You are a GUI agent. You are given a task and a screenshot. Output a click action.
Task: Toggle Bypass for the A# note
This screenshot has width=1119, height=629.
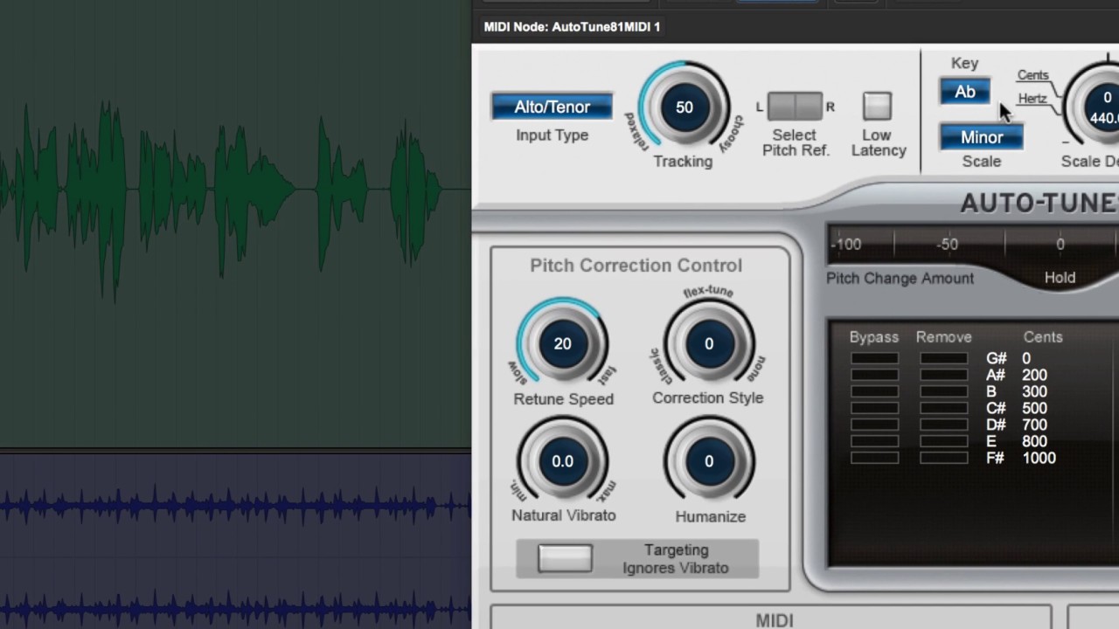874,375
